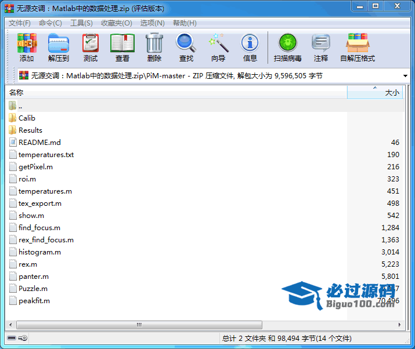The image size is (415, 349).
Task: Click the 扫描病毒 (Virus scan) icon
Action: (x=288, y=43)
